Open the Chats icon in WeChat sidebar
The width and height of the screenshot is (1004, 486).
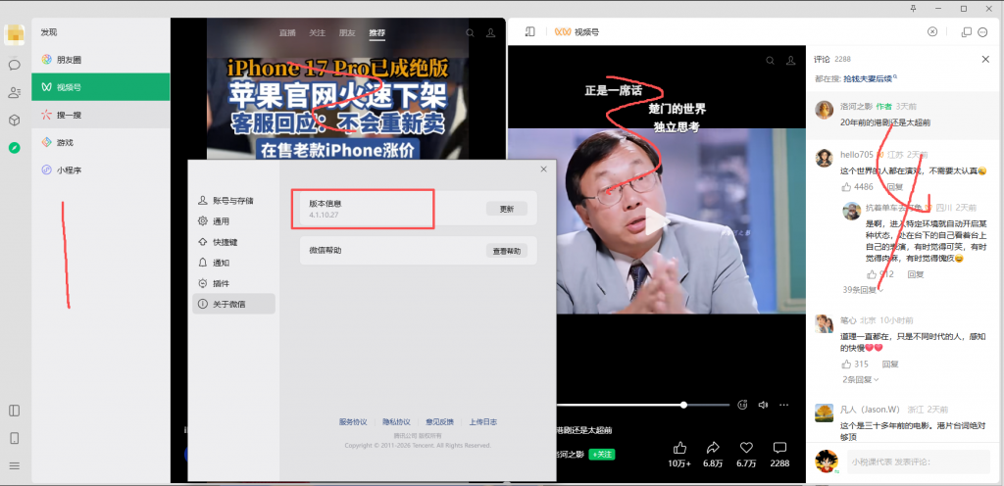coord(14,65)
